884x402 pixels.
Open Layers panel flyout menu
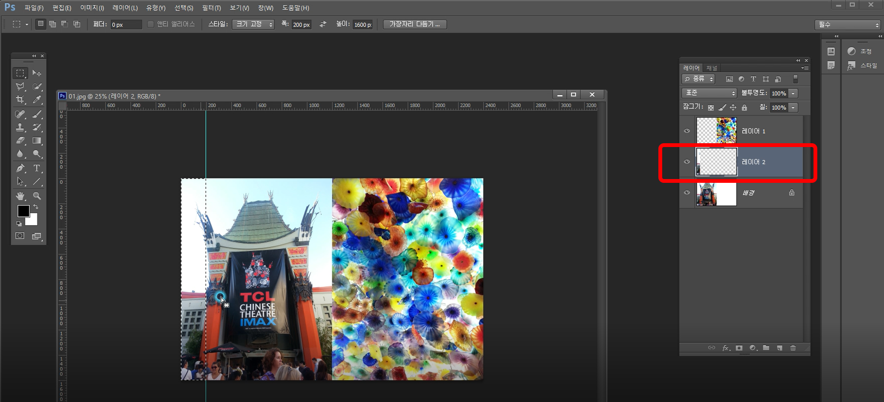(805, 68)
